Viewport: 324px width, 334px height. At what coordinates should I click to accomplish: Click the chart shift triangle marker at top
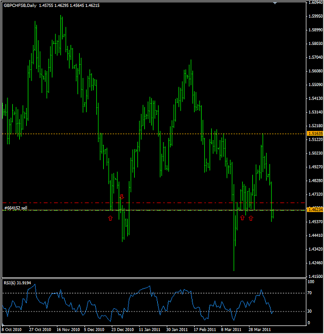click(275, 3)
